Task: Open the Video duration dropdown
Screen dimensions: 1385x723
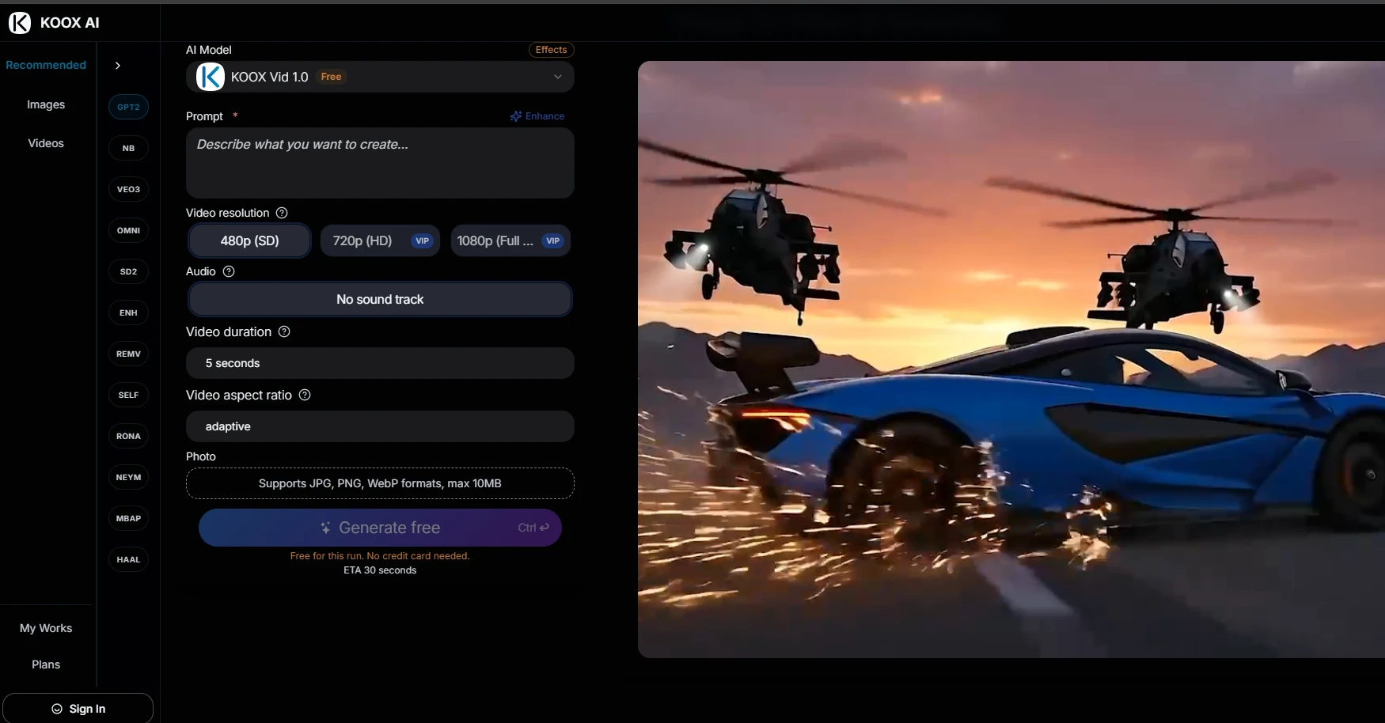Action: point(380,363)
